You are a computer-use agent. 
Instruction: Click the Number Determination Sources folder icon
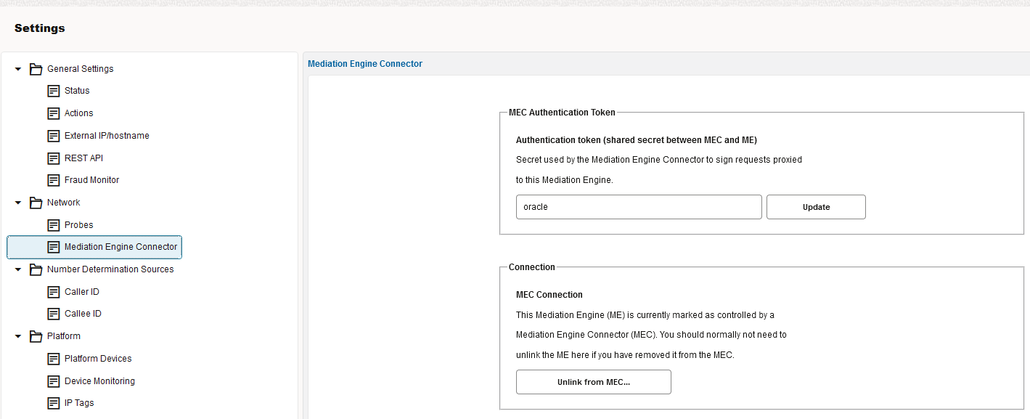tap(36, 269)
